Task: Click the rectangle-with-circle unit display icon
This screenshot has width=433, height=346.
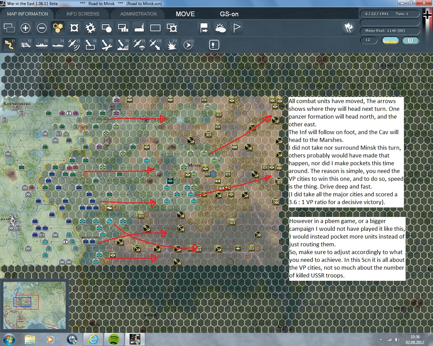Action: (107, 28)
